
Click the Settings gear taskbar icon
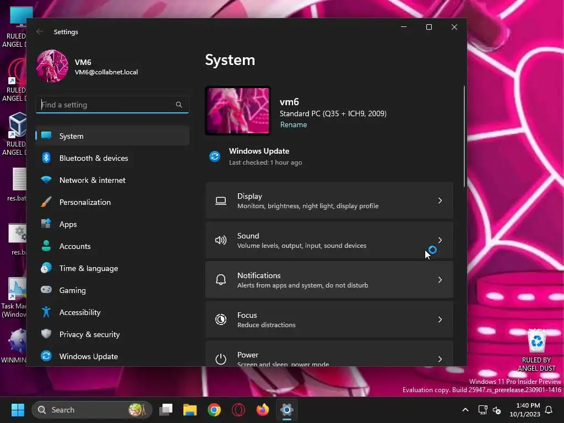(286, 410)
